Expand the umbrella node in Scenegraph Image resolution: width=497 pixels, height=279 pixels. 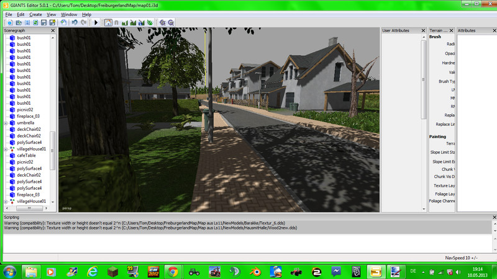(x=6, y=123)
